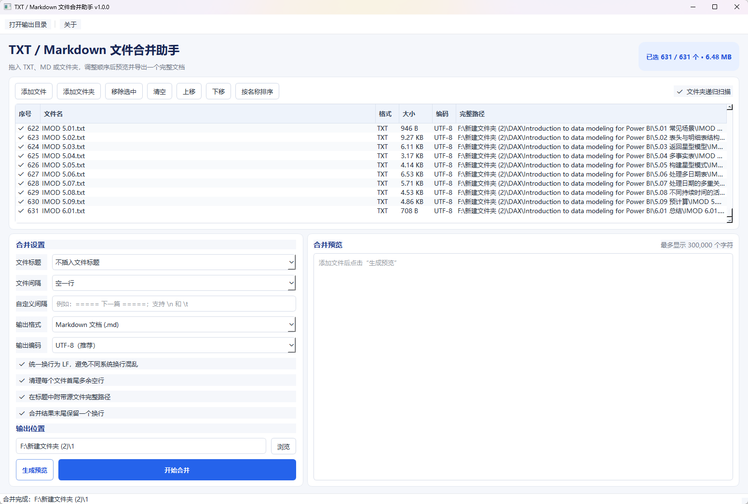Screen dimensions: 748x504
Task: Toggle the 文件夹递归扫描 checkbox
Action: (x=704, y=92)
